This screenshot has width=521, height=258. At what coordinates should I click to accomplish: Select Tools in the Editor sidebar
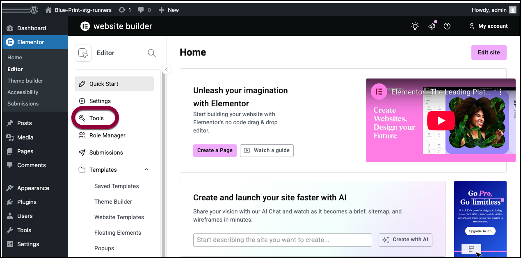pos(96,118)
